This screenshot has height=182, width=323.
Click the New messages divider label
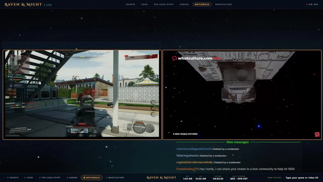pos(237,142)
